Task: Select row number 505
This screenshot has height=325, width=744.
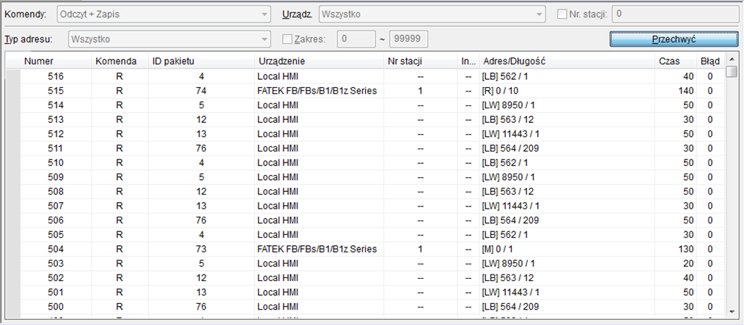Action: point(372,234)
